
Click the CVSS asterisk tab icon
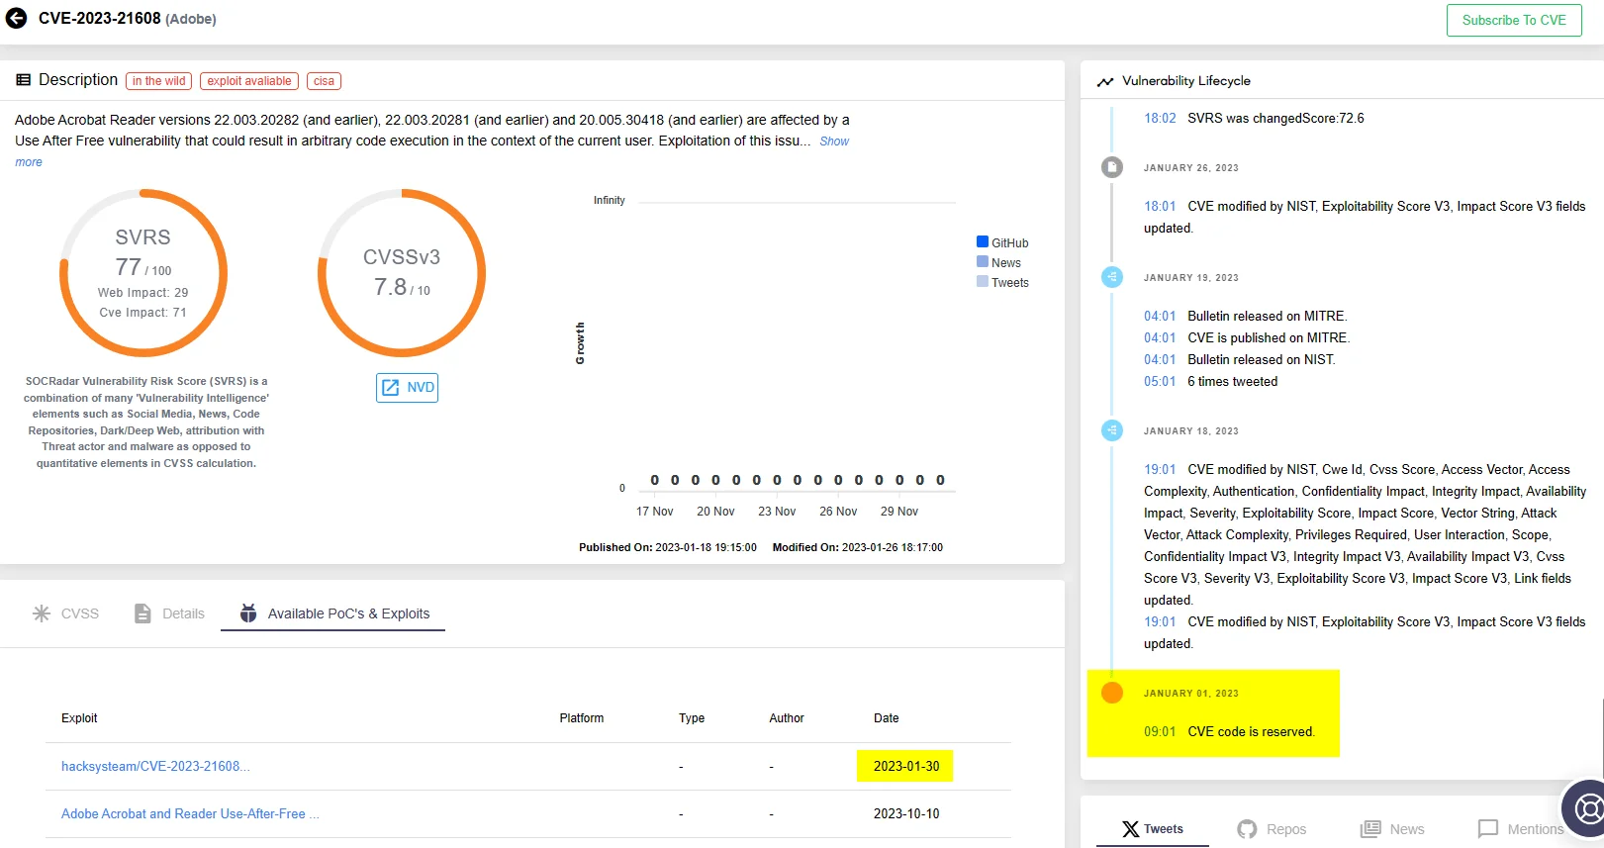click(x=42, y=613)
